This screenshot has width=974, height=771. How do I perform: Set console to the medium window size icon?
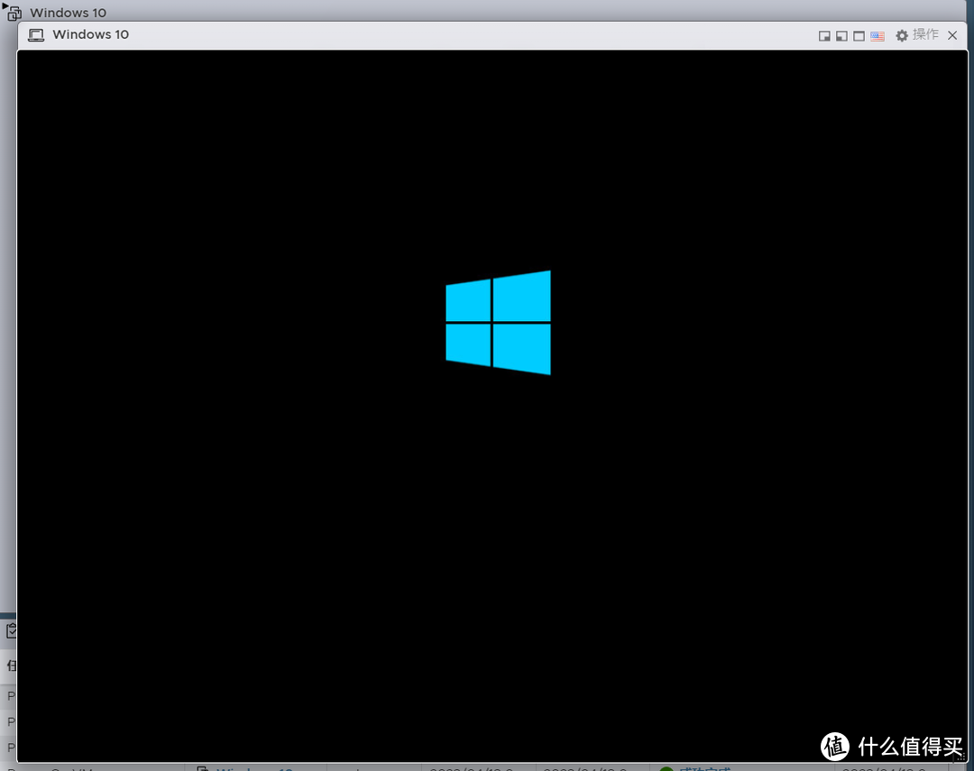tap(841, 36)
